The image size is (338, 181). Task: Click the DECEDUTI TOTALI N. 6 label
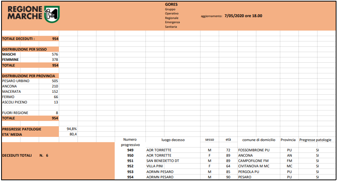[25, 156]
